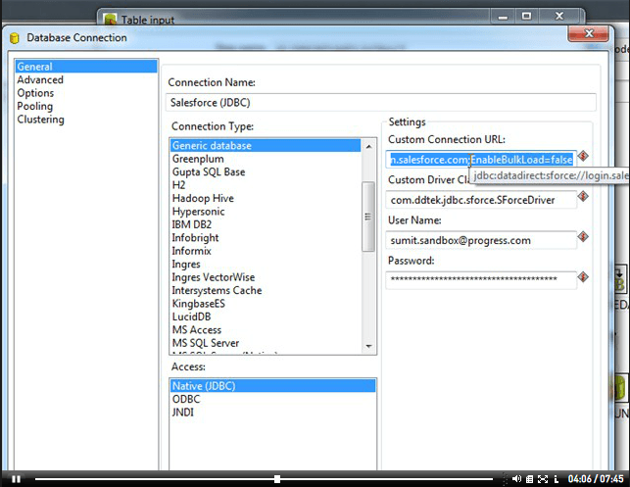
Task: Click variable icon beside Custom Driver Class
Action: 583,198
